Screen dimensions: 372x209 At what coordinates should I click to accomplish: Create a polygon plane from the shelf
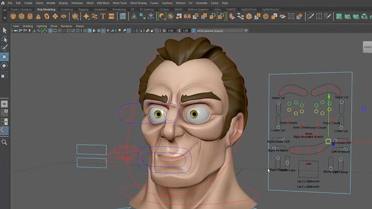click(55, 17)
